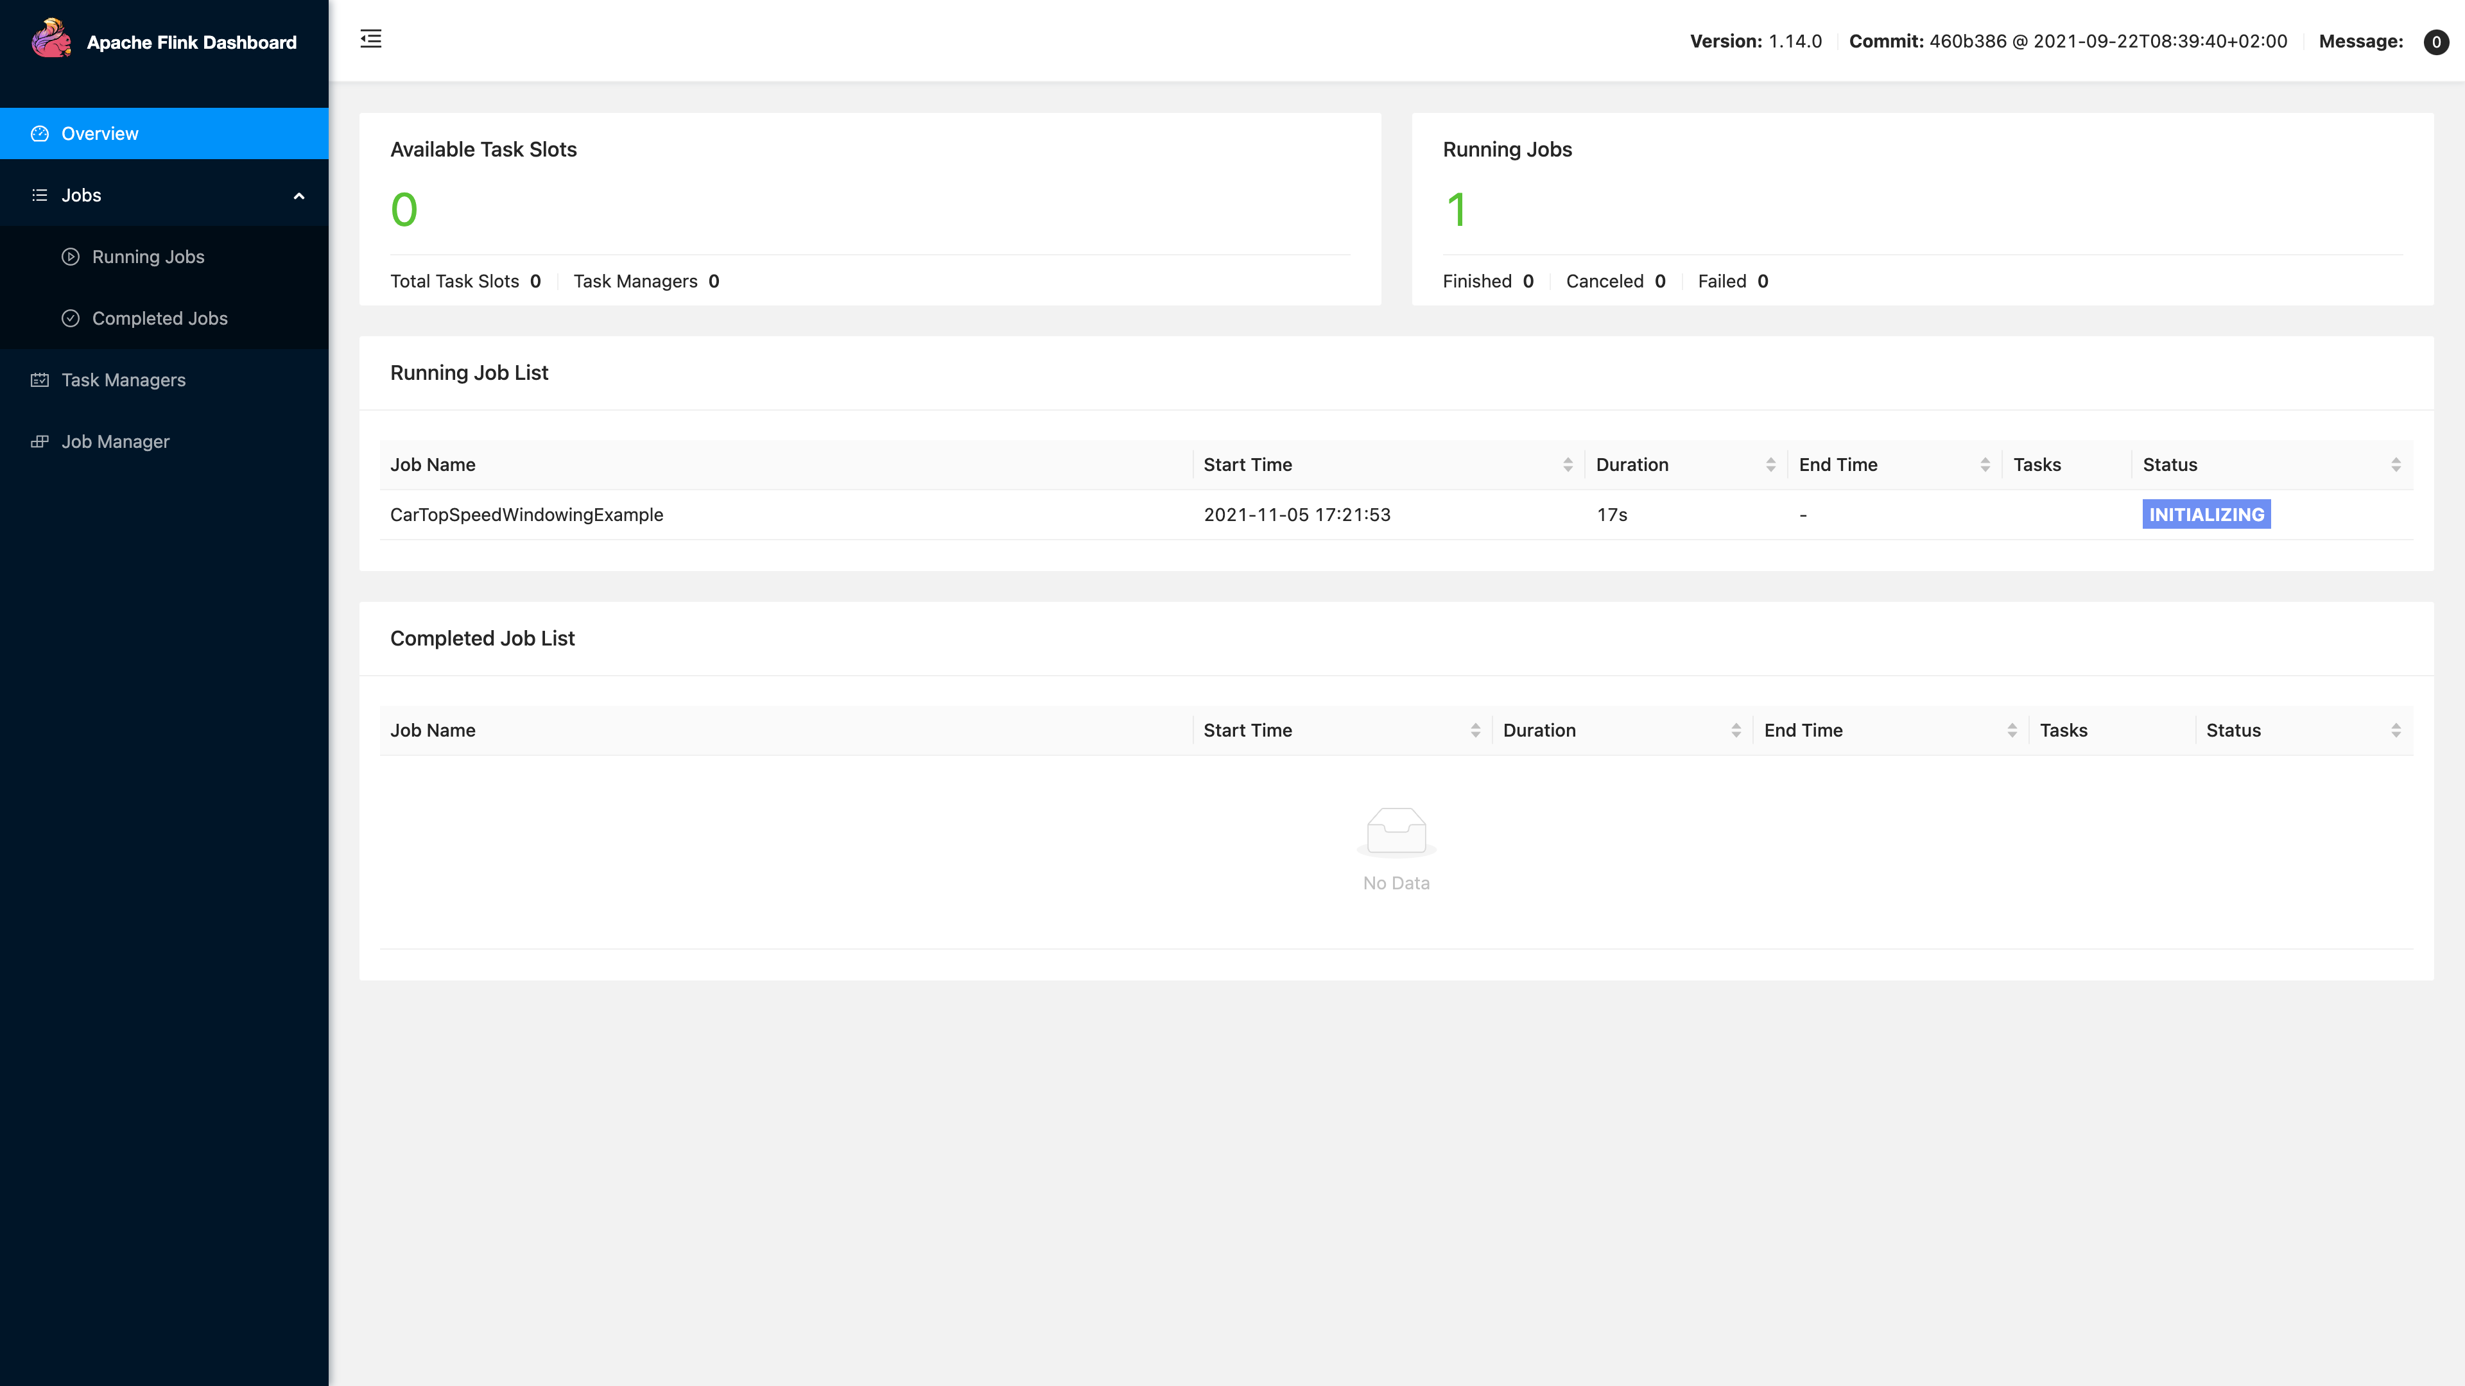Collapse the Jobs submenu chevron
The width and height of the screenshot is (2465, 1386).
point(298,196)
